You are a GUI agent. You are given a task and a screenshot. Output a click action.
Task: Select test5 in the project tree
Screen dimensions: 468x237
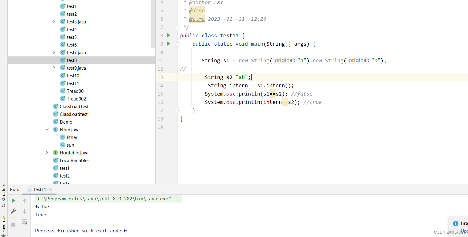click(x=72, y=37)
